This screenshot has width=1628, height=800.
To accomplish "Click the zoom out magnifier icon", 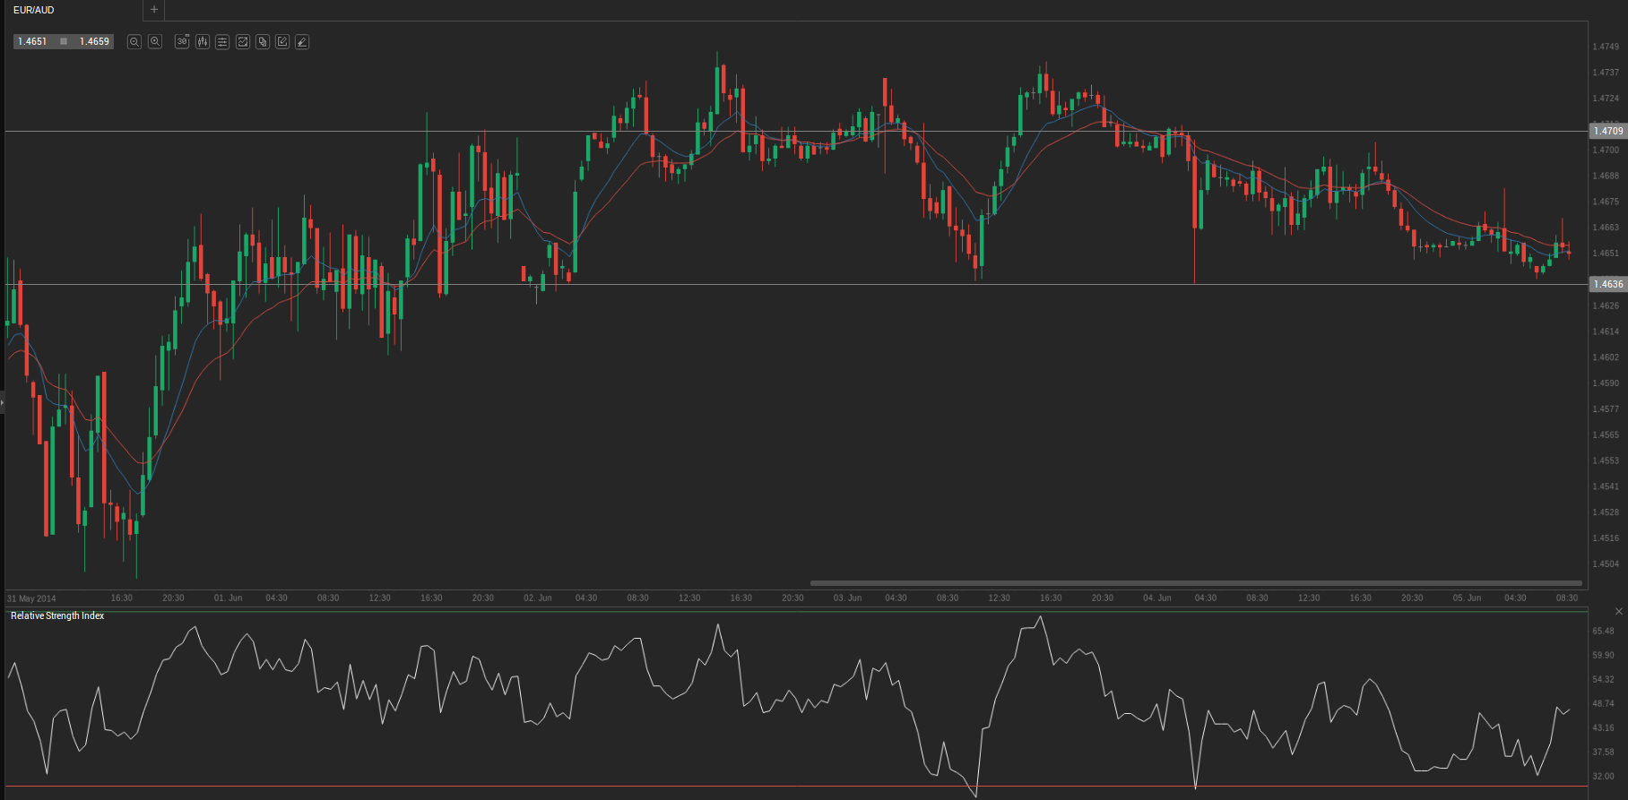I will 134,42.
